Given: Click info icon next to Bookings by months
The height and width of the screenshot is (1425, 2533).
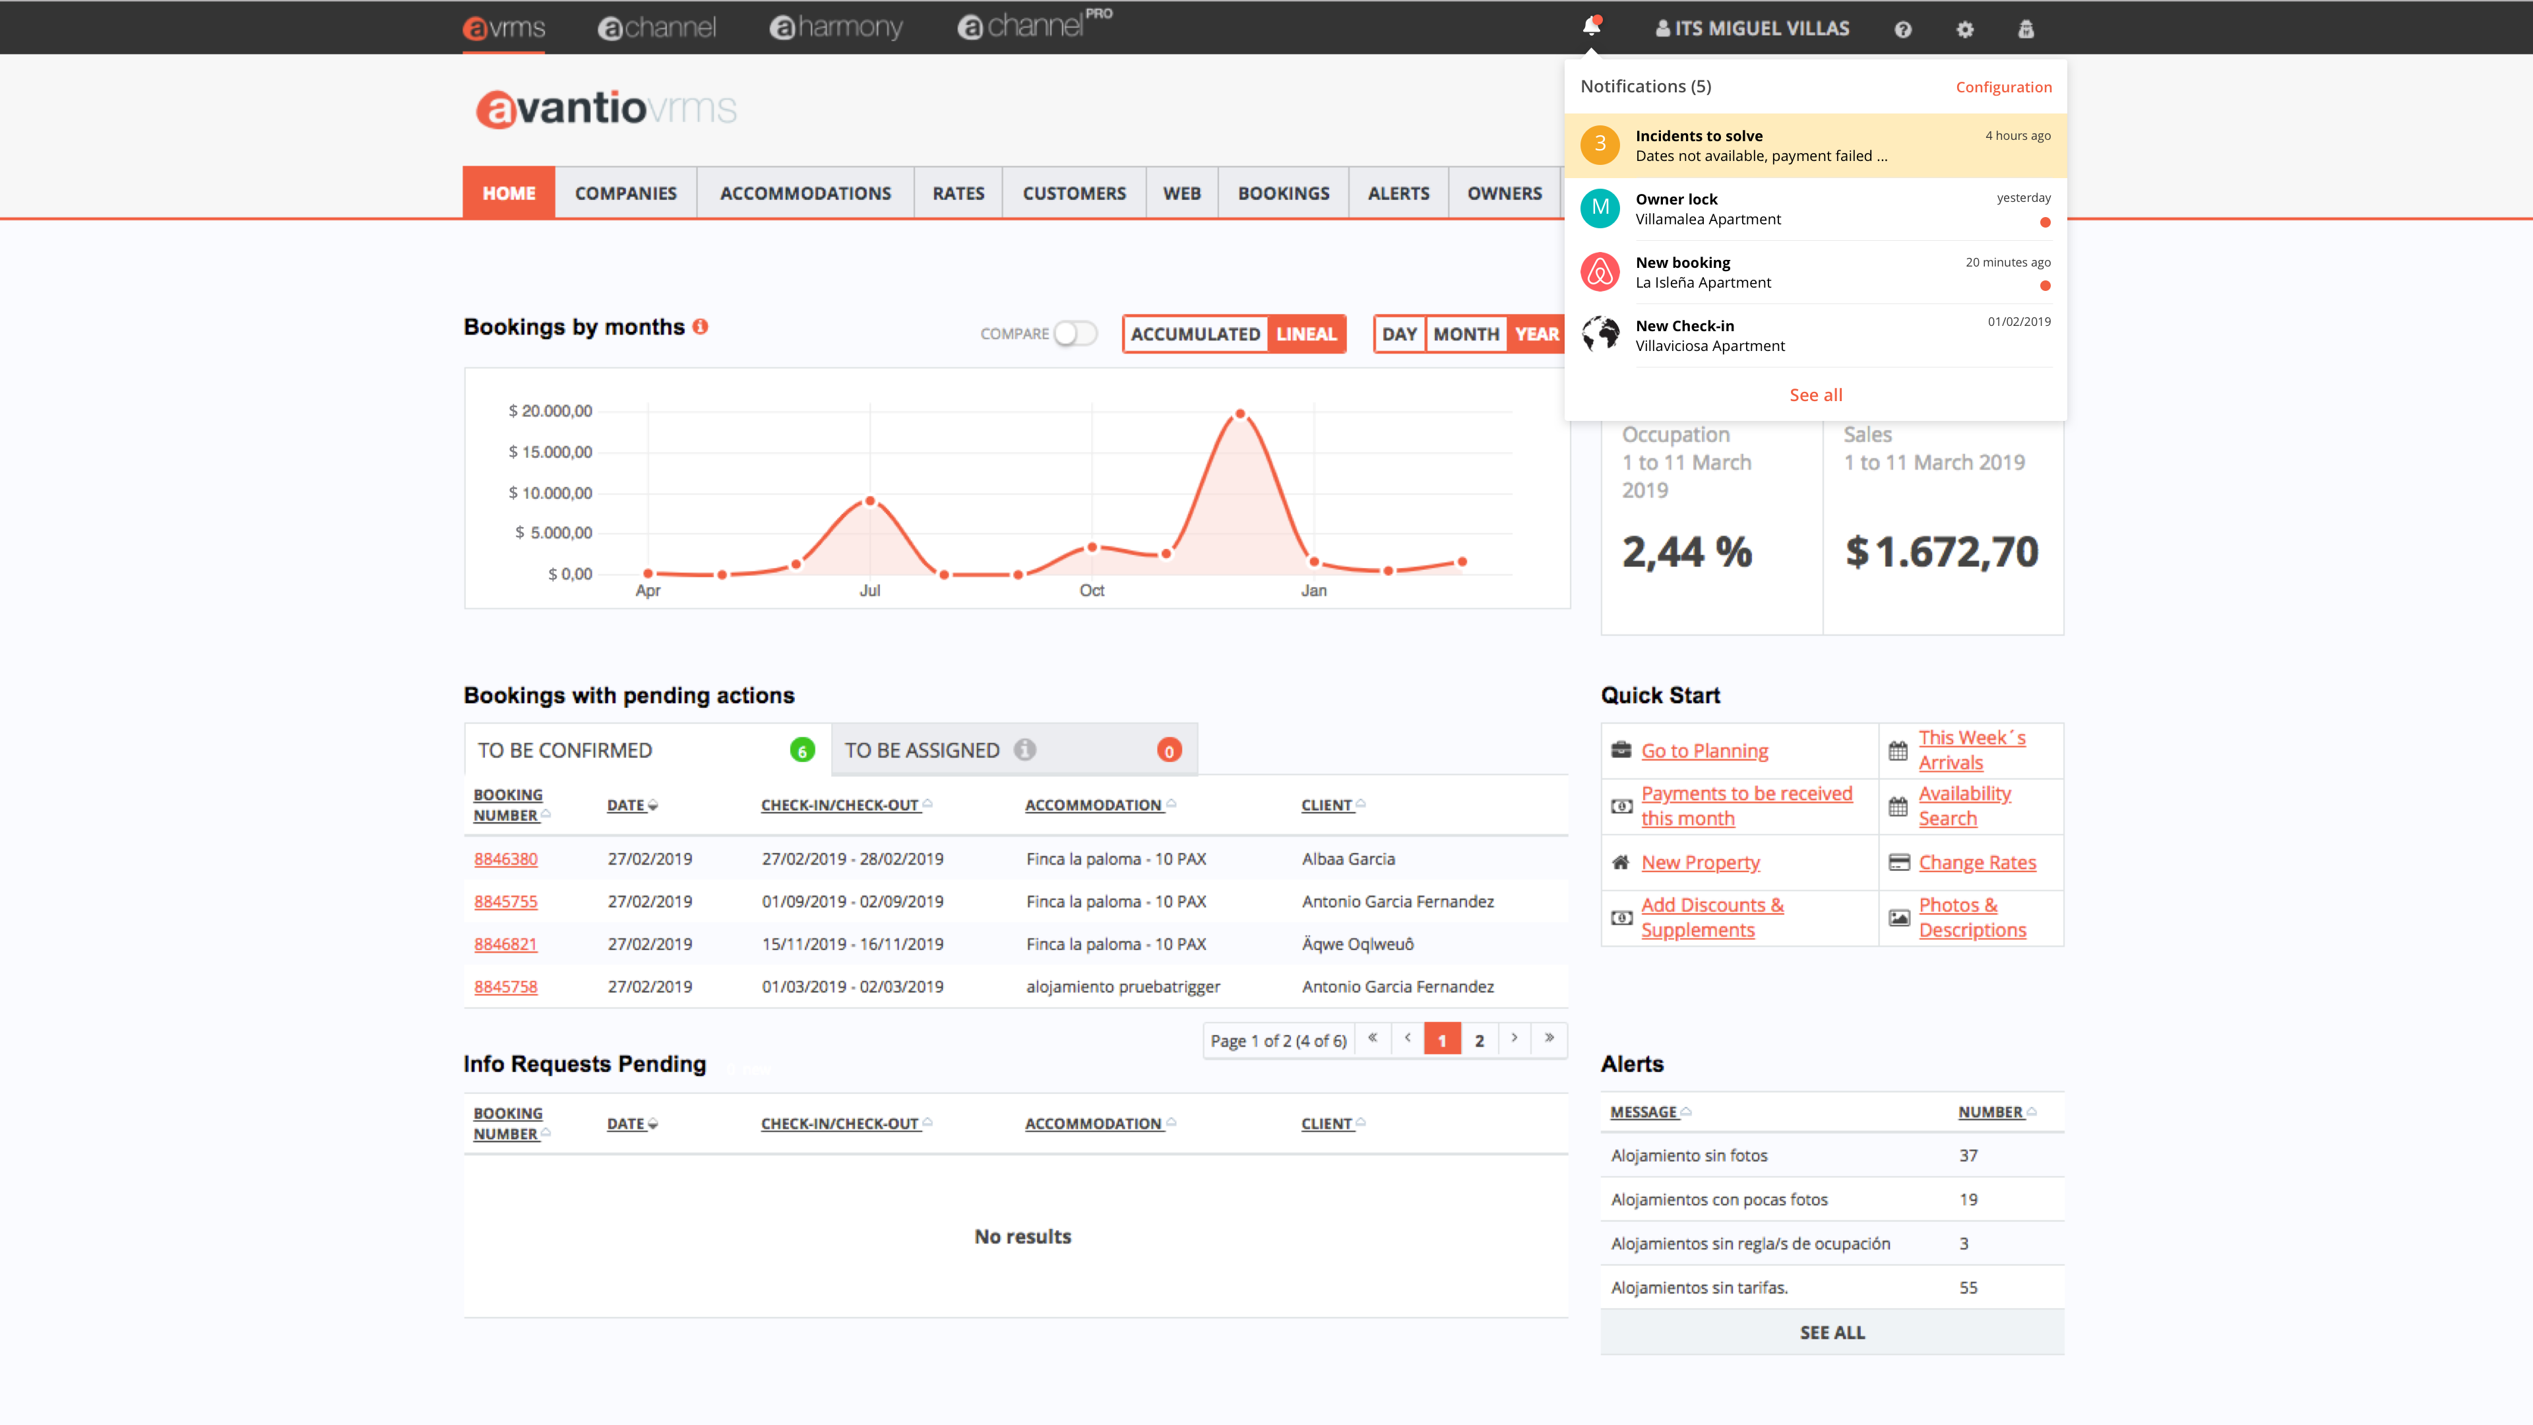Looking at the screenshot, I should pos(700,327).
